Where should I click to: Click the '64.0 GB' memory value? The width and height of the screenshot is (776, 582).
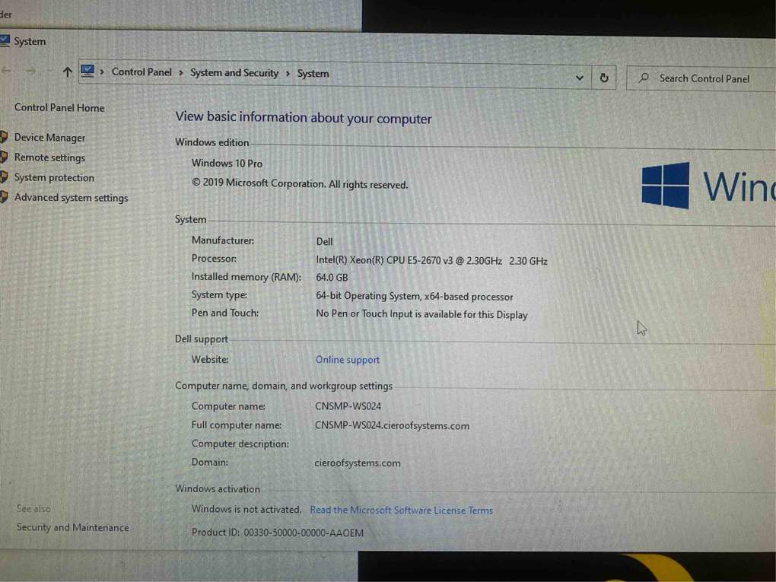click(x=332, y=278)
